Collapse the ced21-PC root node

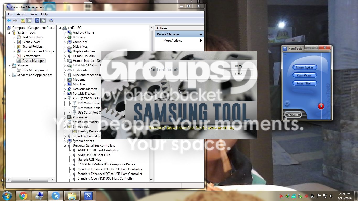pyautogui.click(x=60, y=28)
